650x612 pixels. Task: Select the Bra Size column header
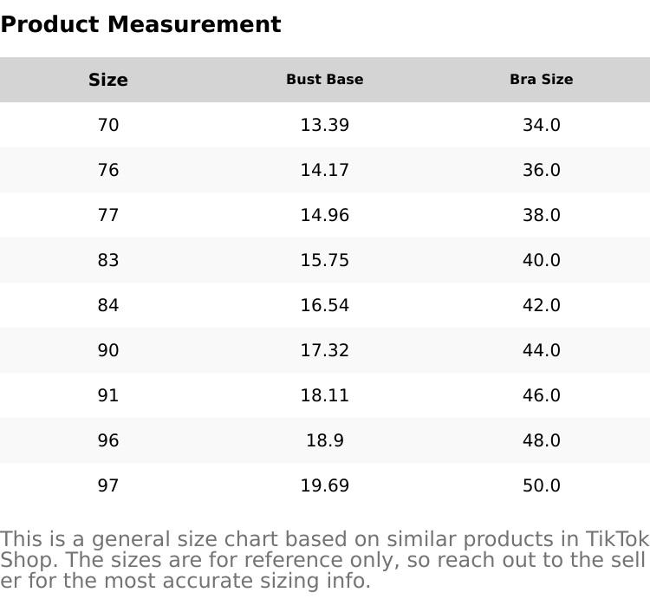tap(542, 80)
